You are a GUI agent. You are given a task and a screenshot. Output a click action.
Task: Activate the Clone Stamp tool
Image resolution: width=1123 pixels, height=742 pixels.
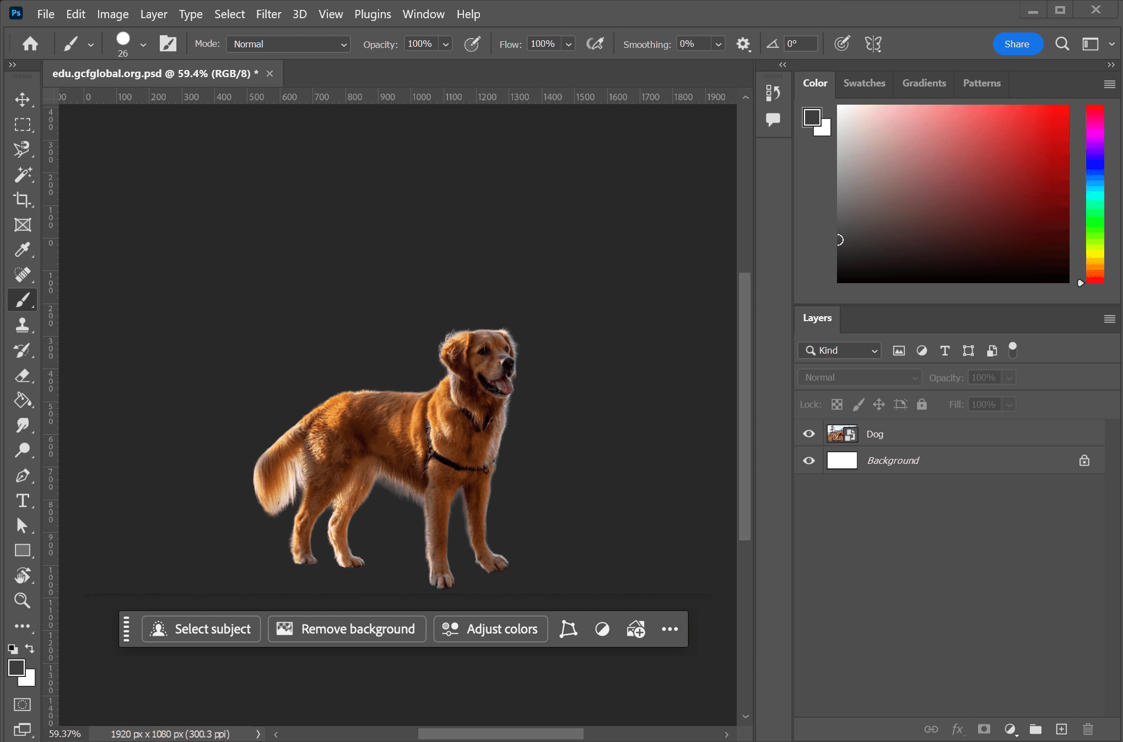pyautogui.click(x=23, y=325)
